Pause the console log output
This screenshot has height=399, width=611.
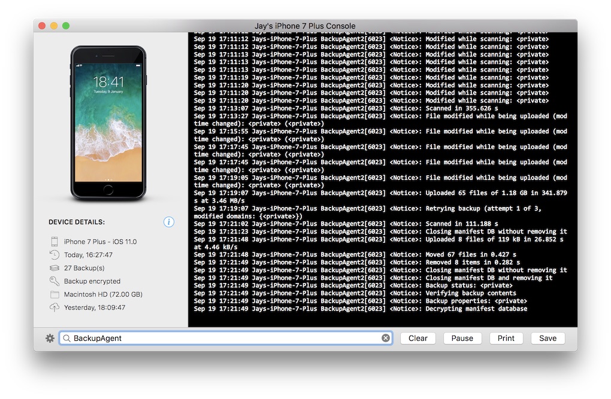tap(462, 338)
